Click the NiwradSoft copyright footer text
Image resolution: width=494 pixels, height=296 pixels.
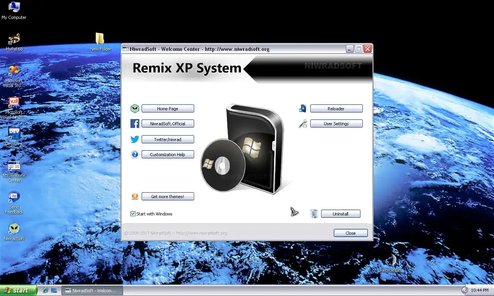click(x=176, y=233)
